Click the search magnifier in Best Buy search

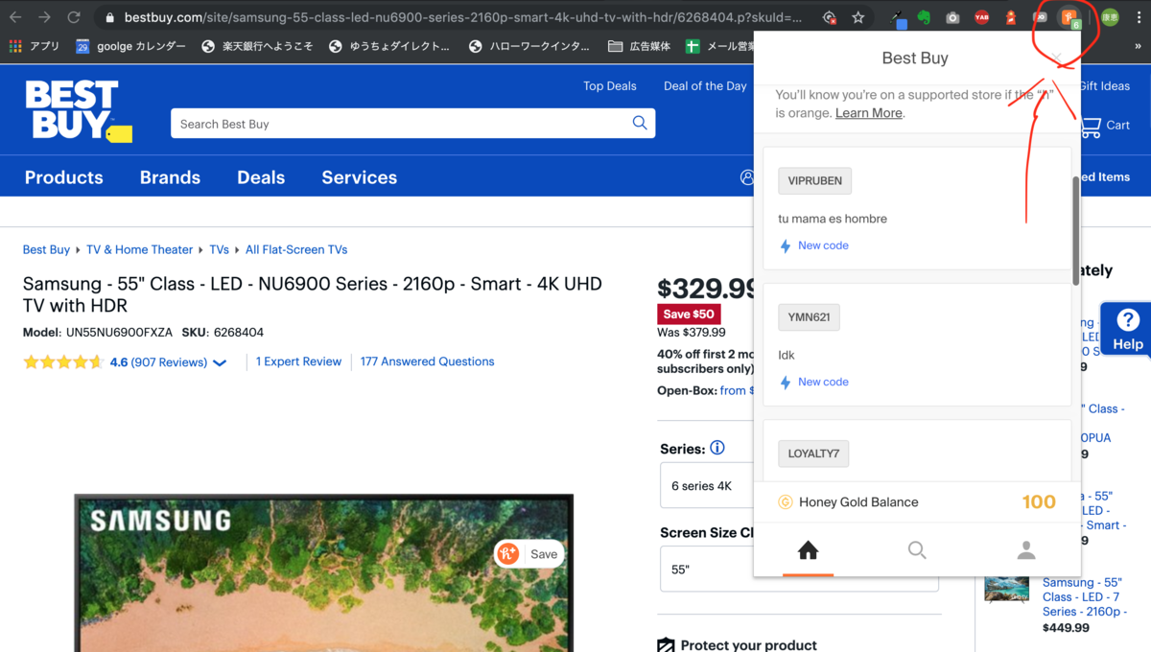click(640, 123)
